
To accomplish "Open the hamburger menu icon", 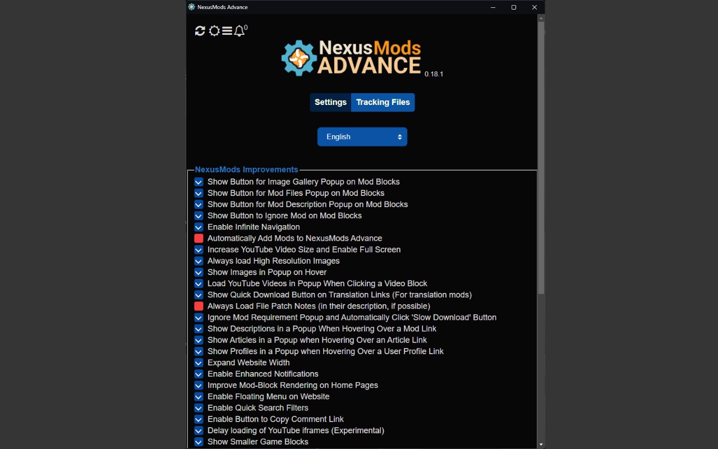I will [227, 31].
